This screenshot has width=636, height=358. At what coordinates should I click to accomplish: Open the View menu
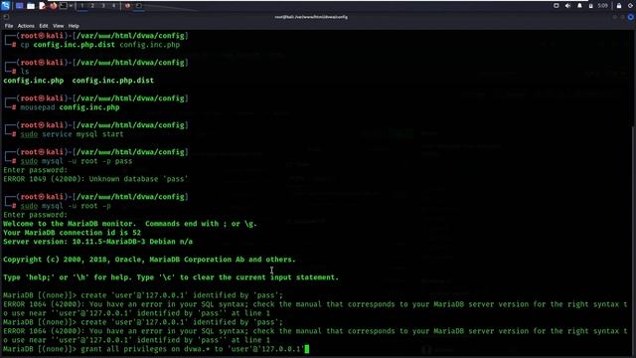(58, 26)
